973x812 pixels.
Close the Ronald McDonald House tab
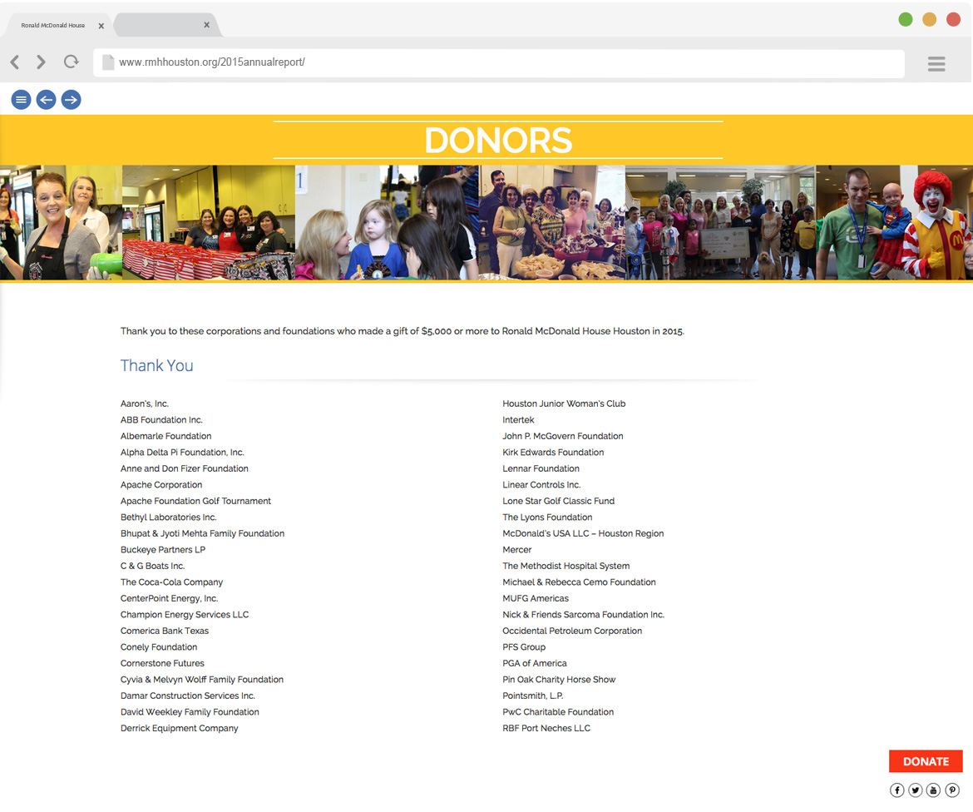[x=101, y=26]
